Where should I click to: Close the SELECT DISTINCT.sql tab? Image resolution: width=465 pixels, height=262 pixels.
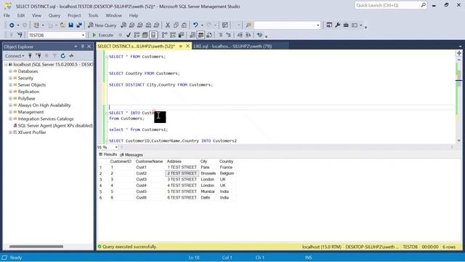click(x=187, y=46)
